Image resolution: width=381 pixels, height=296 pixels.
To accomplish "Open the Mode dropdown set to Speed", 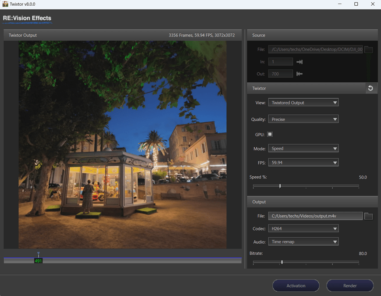I will coord(303,148).
